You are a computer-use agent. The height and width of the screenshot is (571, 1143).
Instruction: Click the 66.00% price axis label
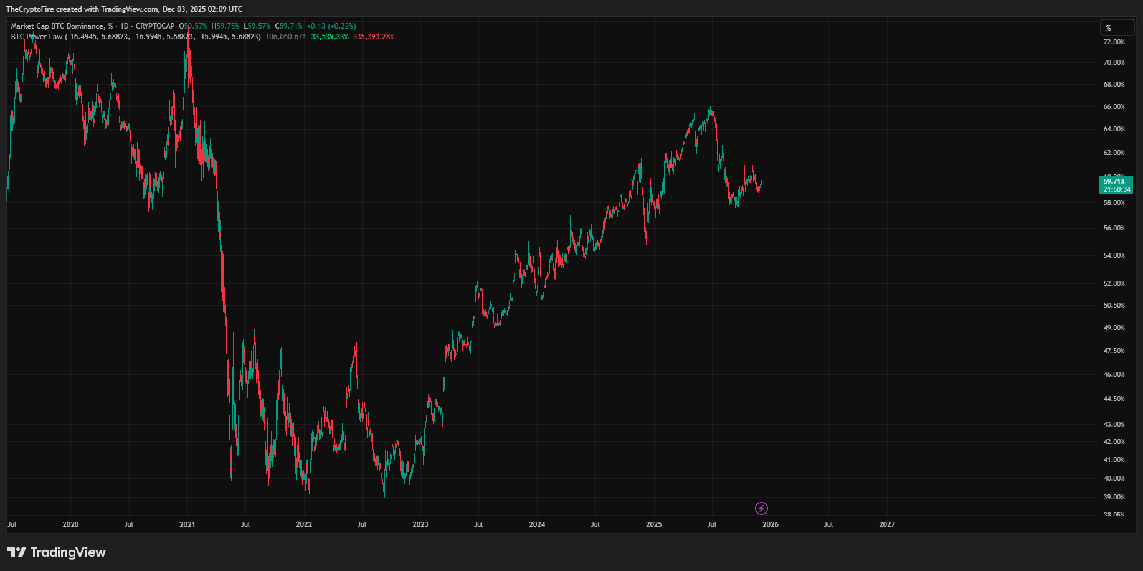tap(1114, 106)
